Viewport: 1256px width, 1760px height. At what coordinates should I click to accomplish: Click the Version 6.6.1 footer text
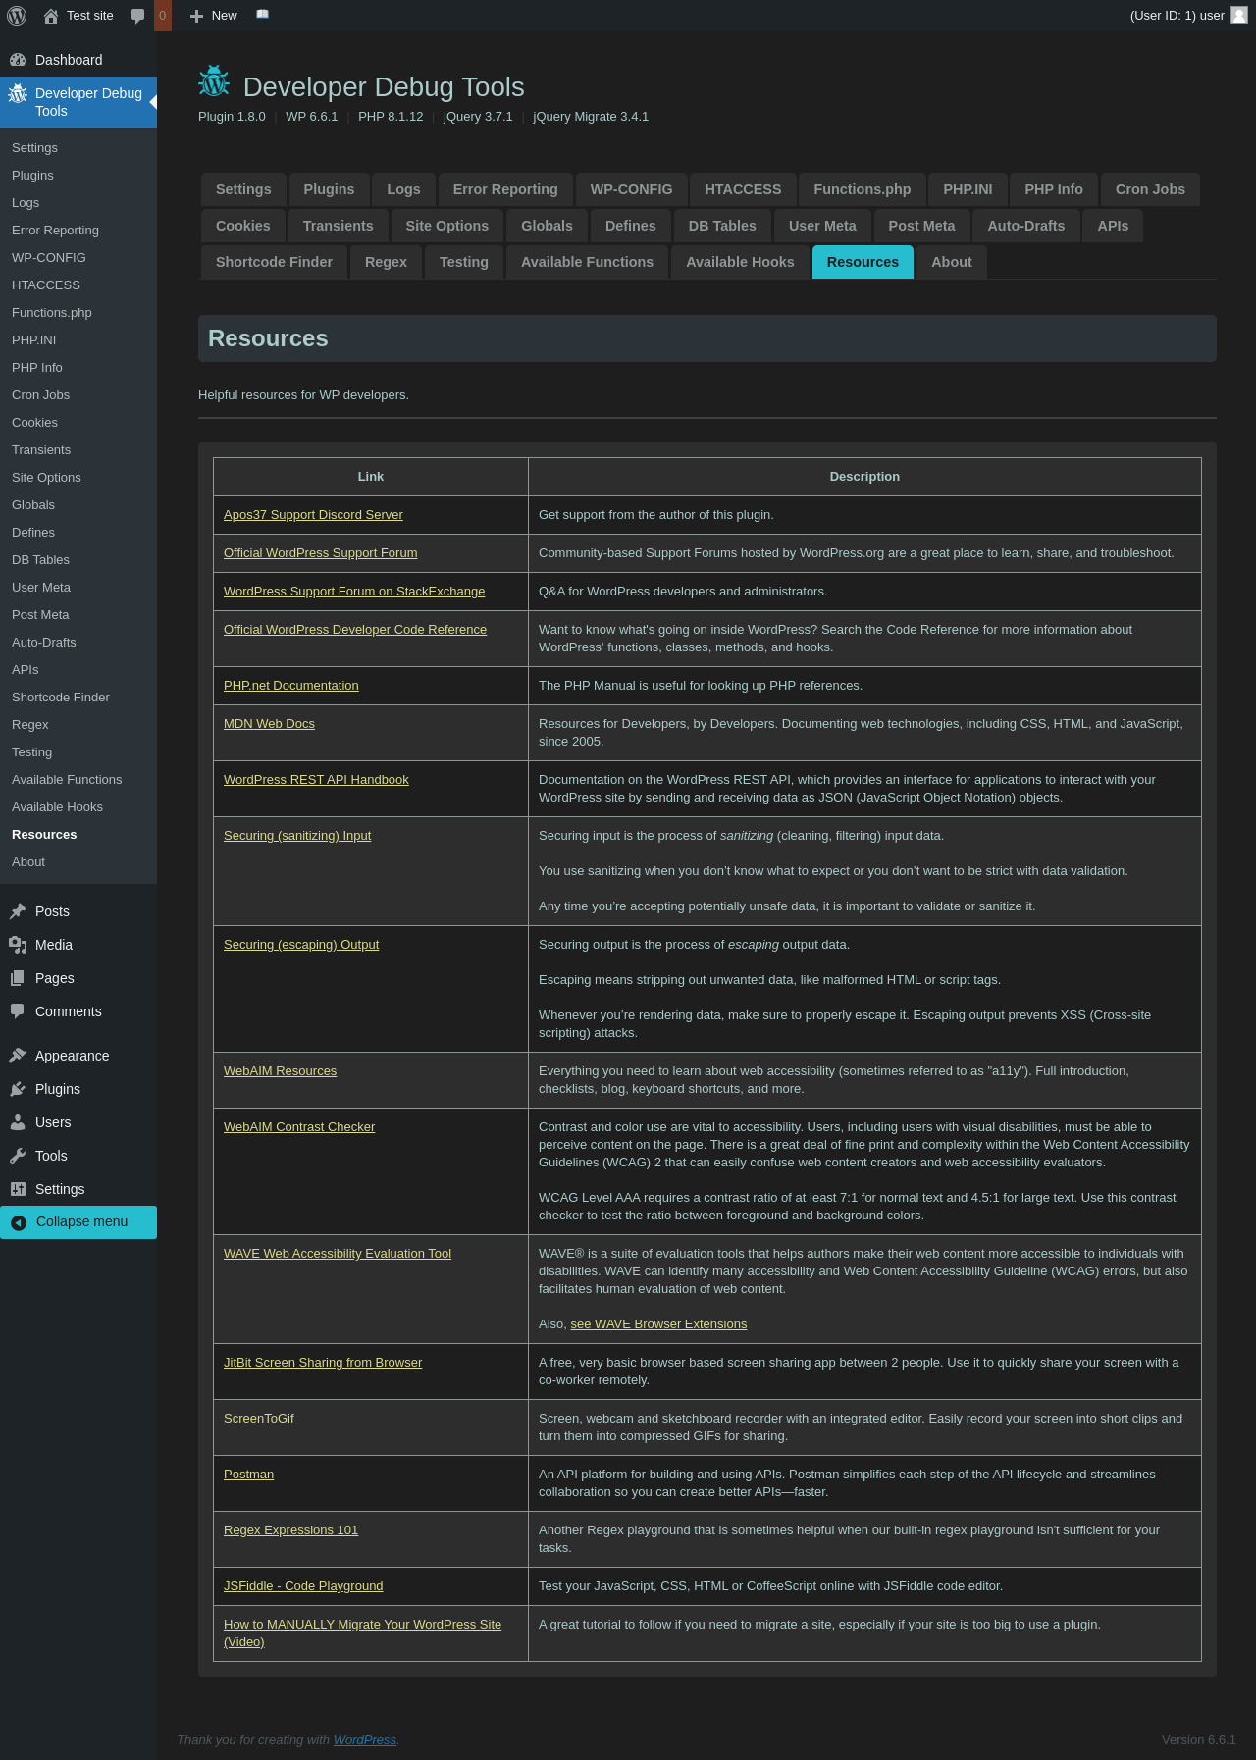pos(1199,1740)
